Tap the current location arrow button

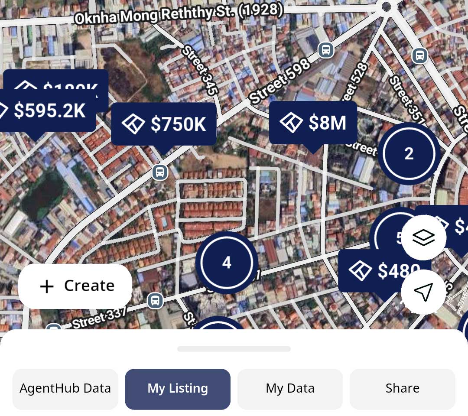pos(423,292)
